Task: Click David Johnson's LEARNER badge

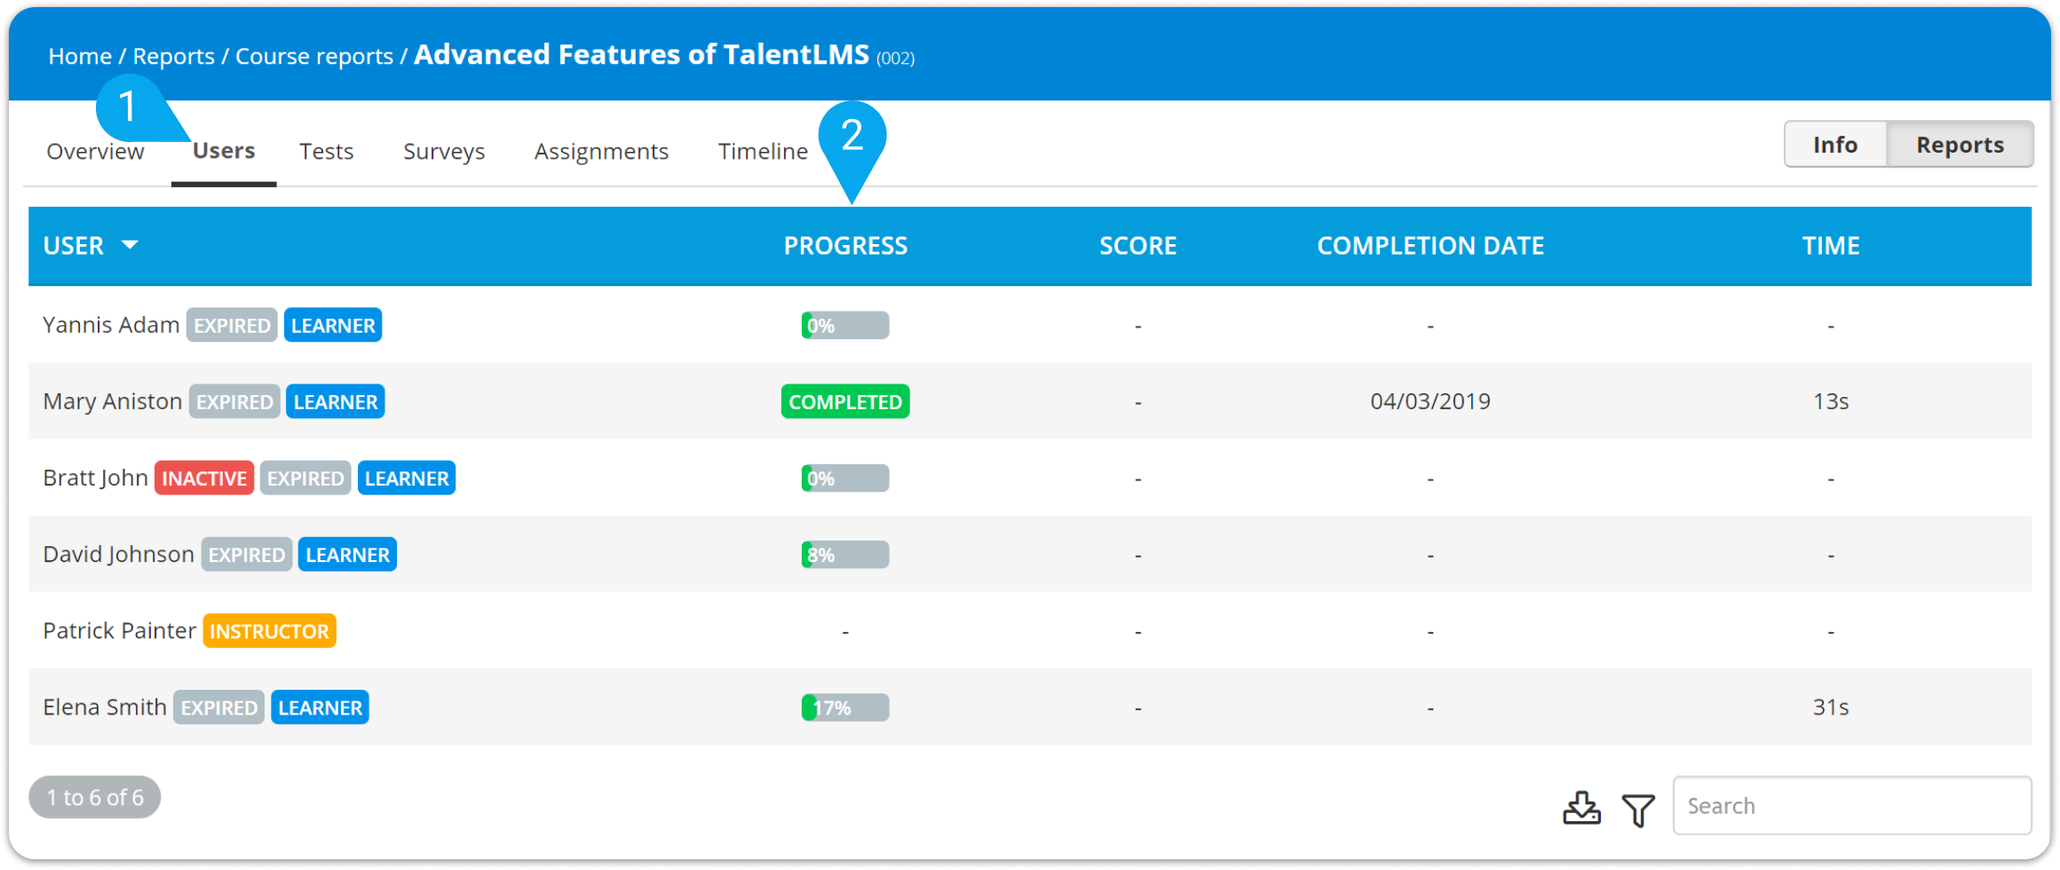Action: pyautogui.click(x=347, y=555)
